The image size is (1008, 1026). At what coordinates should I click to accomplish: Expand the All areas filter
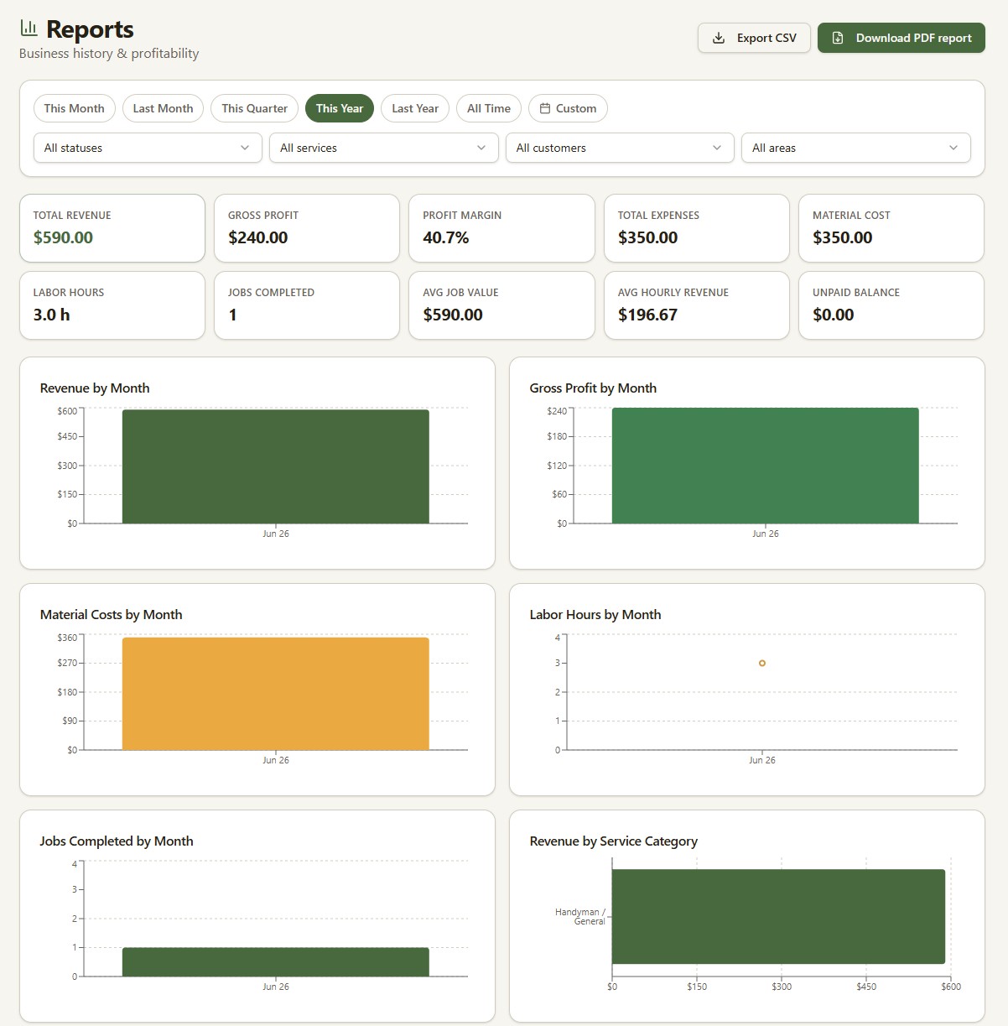[856, 148]
